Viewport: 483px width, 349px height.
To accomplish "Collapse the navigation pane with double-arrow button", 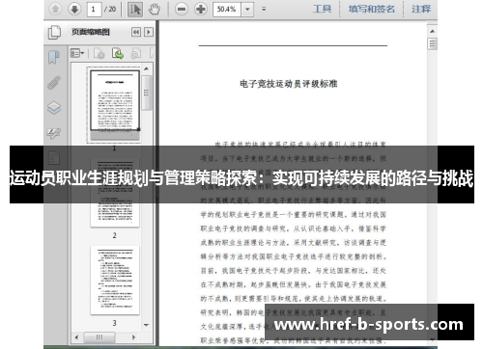I will point(136,32).
